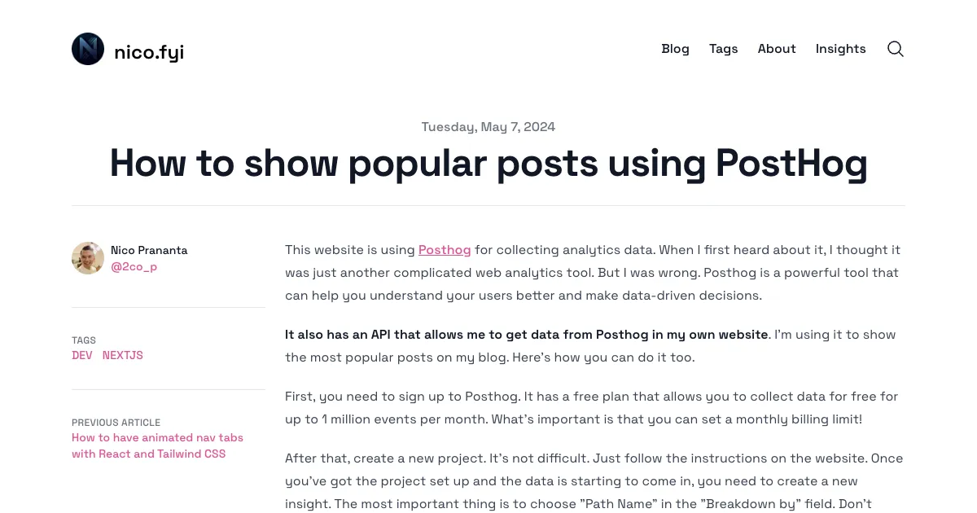Click the author name Nico Prananta
977x513 pixels.
coord(149,250)
